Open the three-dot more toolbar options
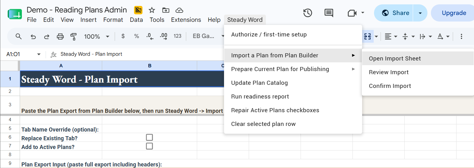 tap(462, 36)
